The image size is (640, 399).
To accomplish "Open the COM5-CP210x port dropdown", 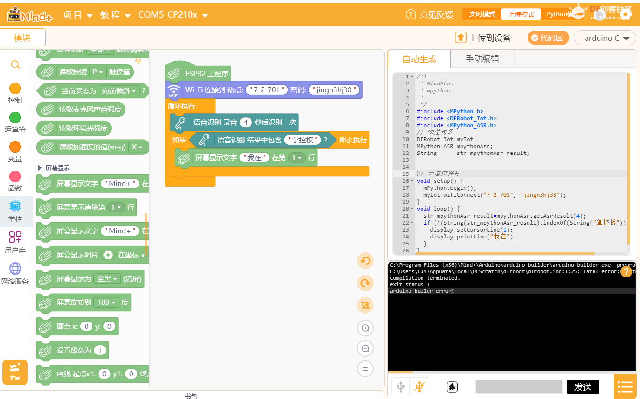I will coord(173,15).
